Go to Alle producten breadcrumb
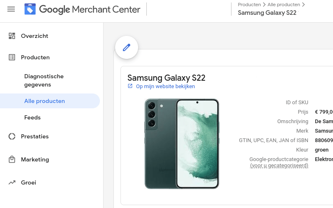This screenshot has height=208, width=333. pos(284,5)
